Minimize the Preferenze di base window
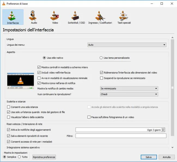 pyautogui.click(x=152, y=4)
